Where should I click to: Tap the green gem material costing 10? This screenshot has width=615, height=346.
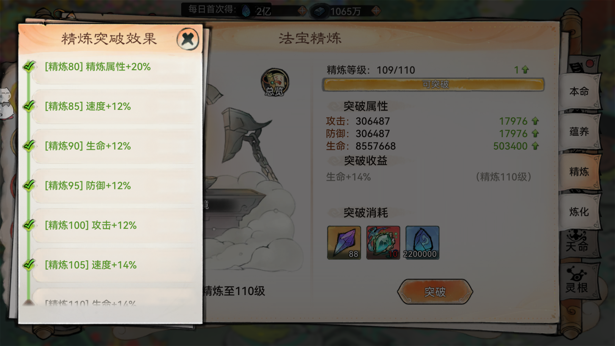click(x=383, y=243)
